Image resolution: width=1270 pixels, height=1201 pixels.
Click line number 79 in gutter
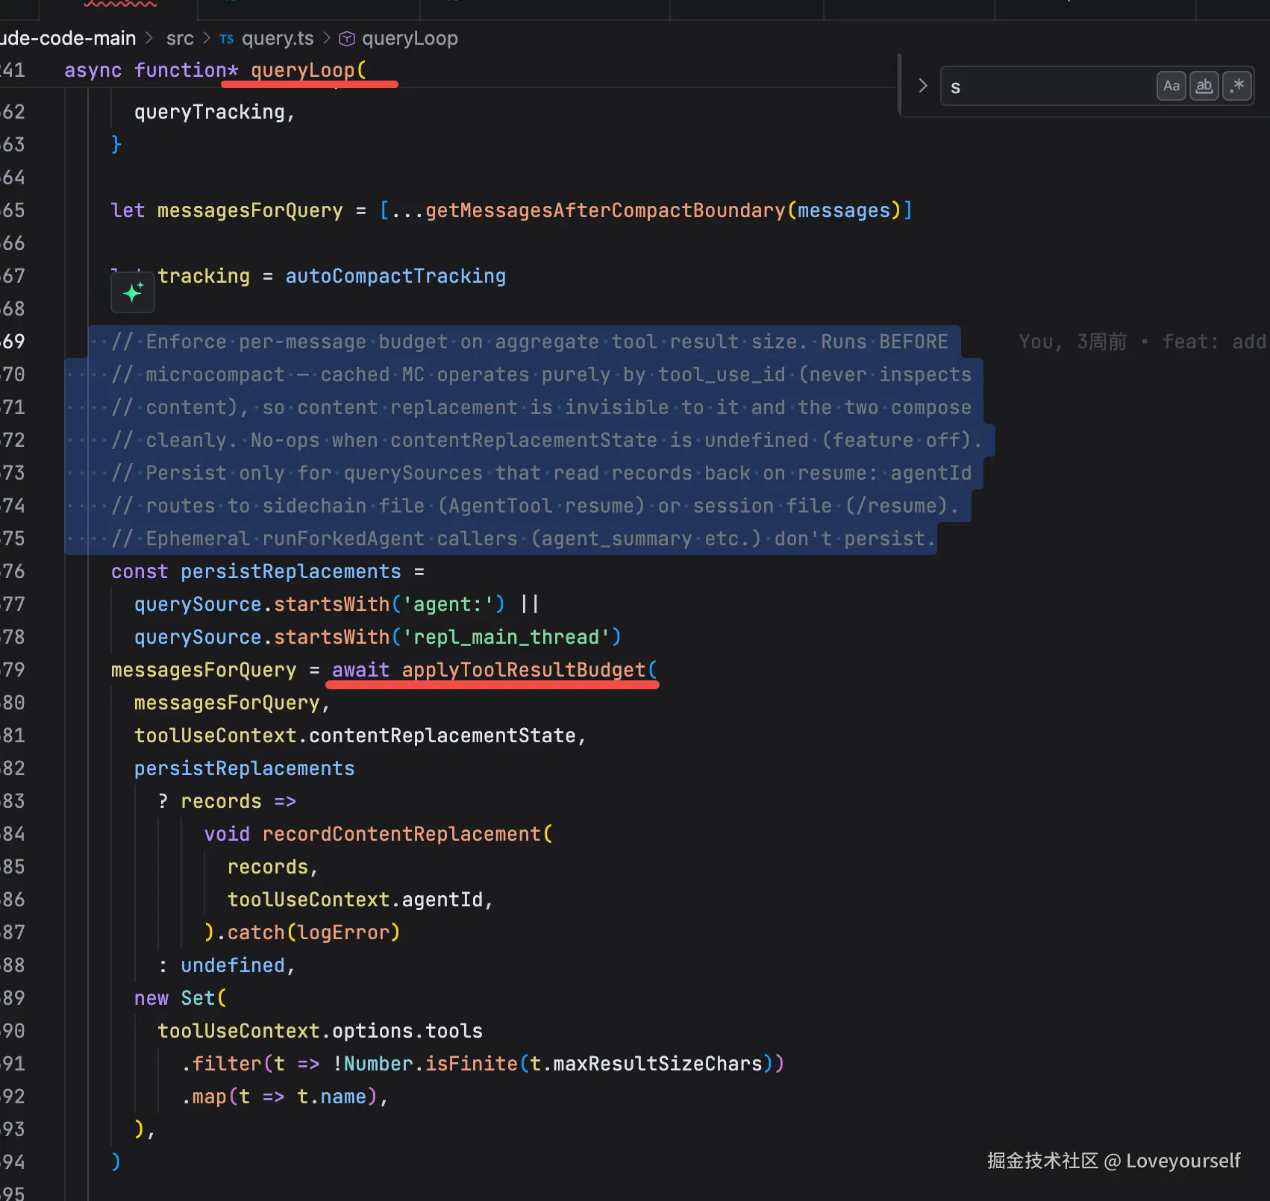(x=13, y=670)
